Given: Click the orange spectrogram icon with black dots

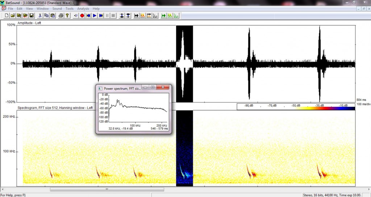Looking at the screenshot, I should pos(149,16).
